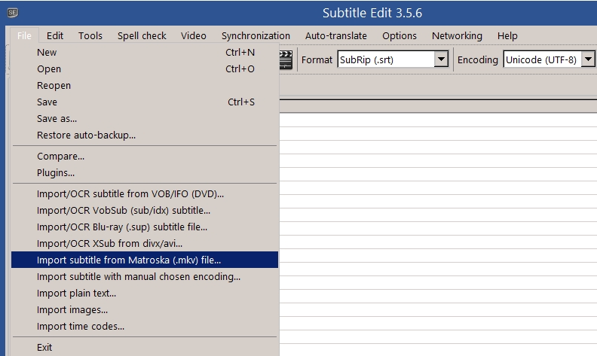Open the Tools menu
This screenshot has height=356, width=597.
click(90, 35)
